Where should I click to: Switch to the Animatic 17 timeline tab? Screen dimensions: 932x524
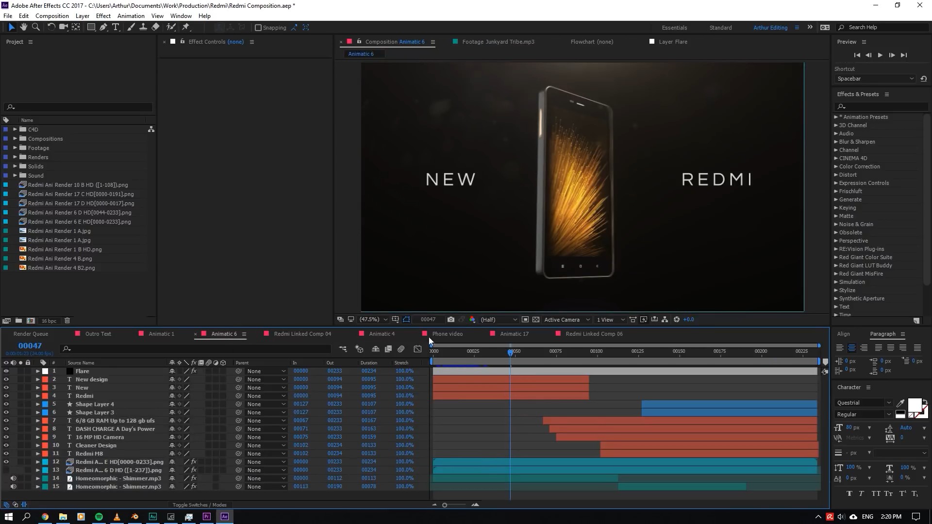pyautogui.click(x=514, y=334)
